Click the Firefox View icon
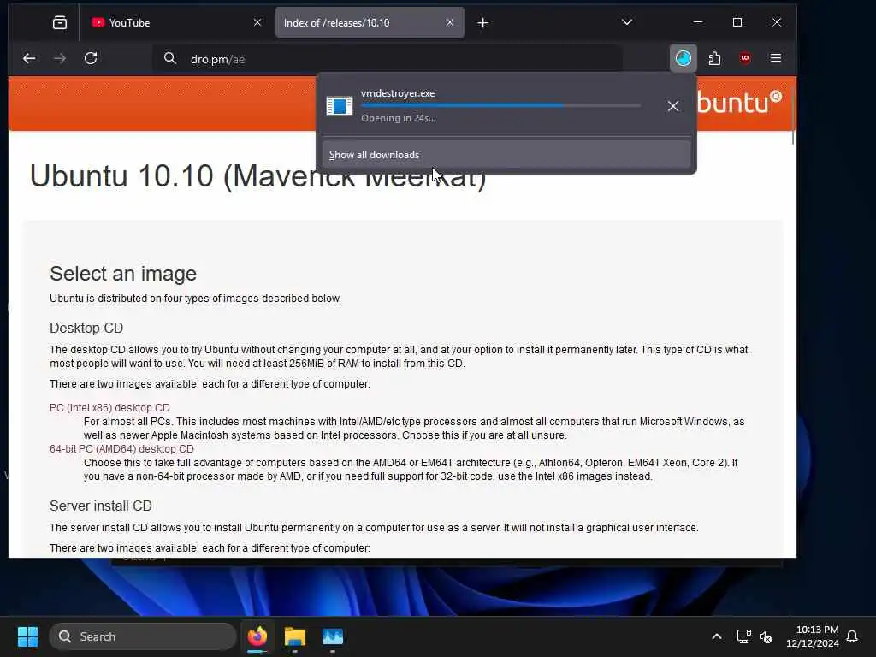Viewport: 876px width, 657px height. coord(60,23)
